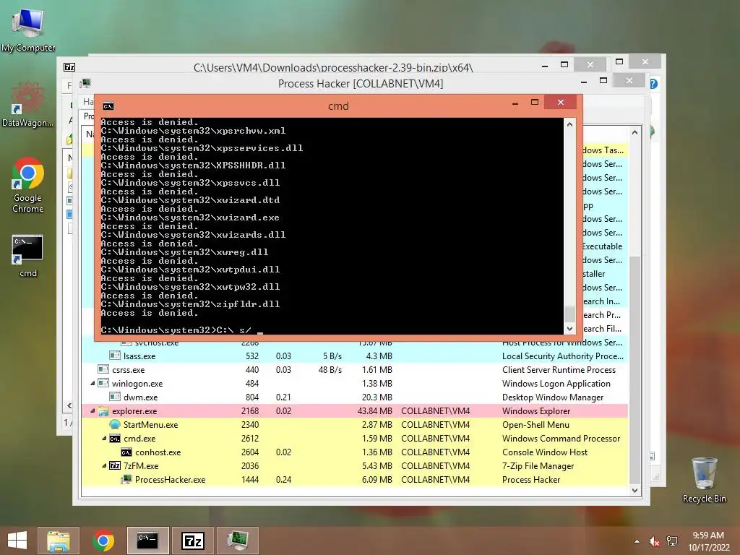The width and height of the screenshot is (740, 555).
Task: Select the csrss.exe process name
Action: click(129, 369)
